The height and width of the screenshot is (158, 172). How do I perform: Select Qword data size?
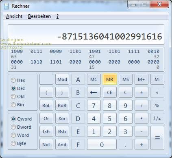click(x=21, y=119)
